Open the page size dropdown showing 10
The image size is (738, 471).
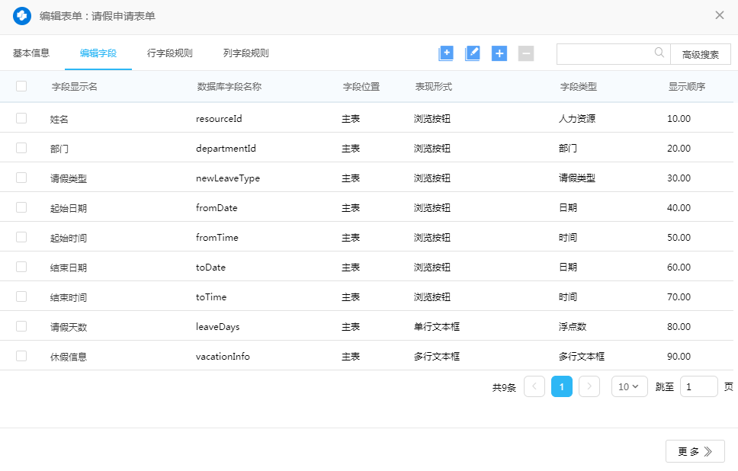[629, 386]
